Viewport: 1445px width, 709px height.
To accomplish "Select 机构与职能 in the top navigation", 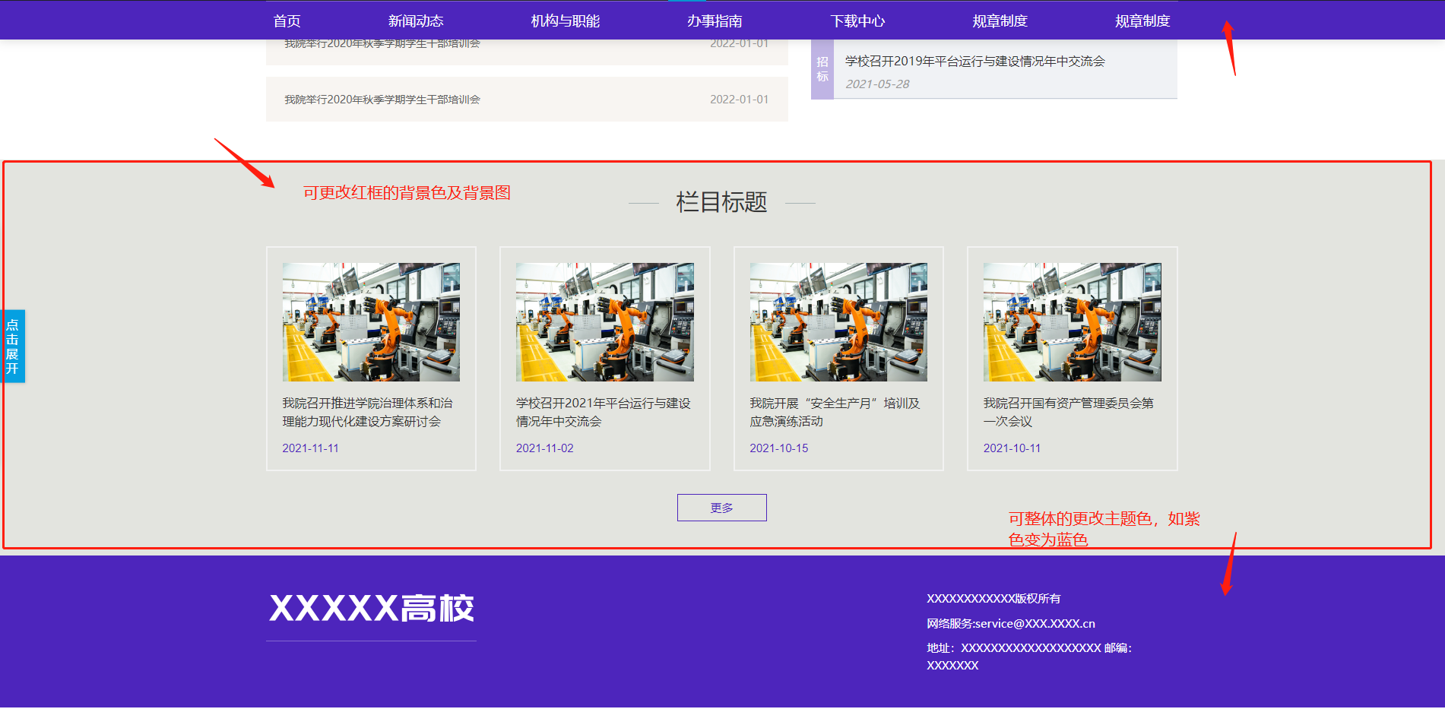I will tap(565, 21).
